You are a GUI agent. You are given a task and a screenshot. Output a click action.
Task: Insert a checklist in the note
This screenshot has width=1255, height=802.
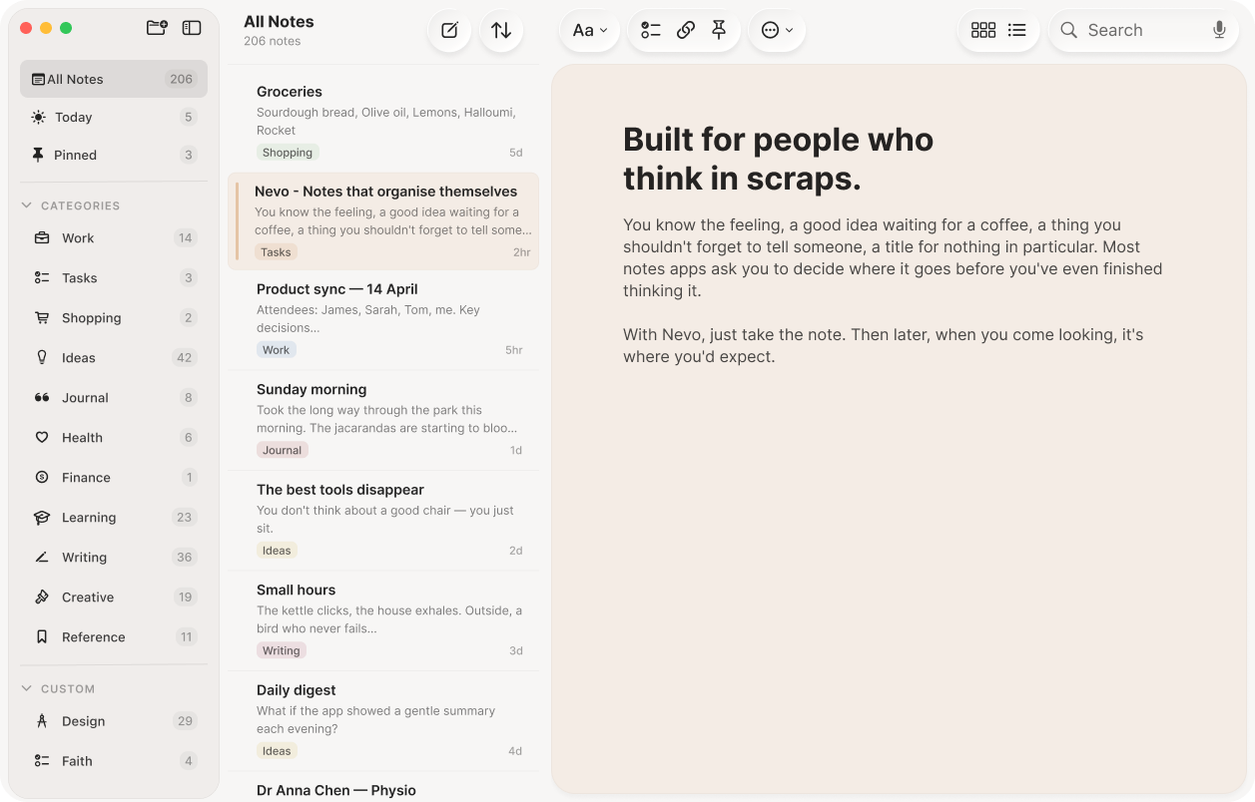(650, 30)
